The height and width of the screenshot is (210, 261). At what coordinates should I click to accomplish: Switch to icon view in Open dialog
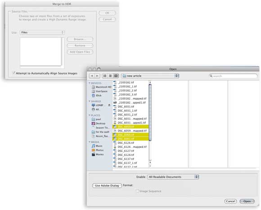[x=105, y=76]
